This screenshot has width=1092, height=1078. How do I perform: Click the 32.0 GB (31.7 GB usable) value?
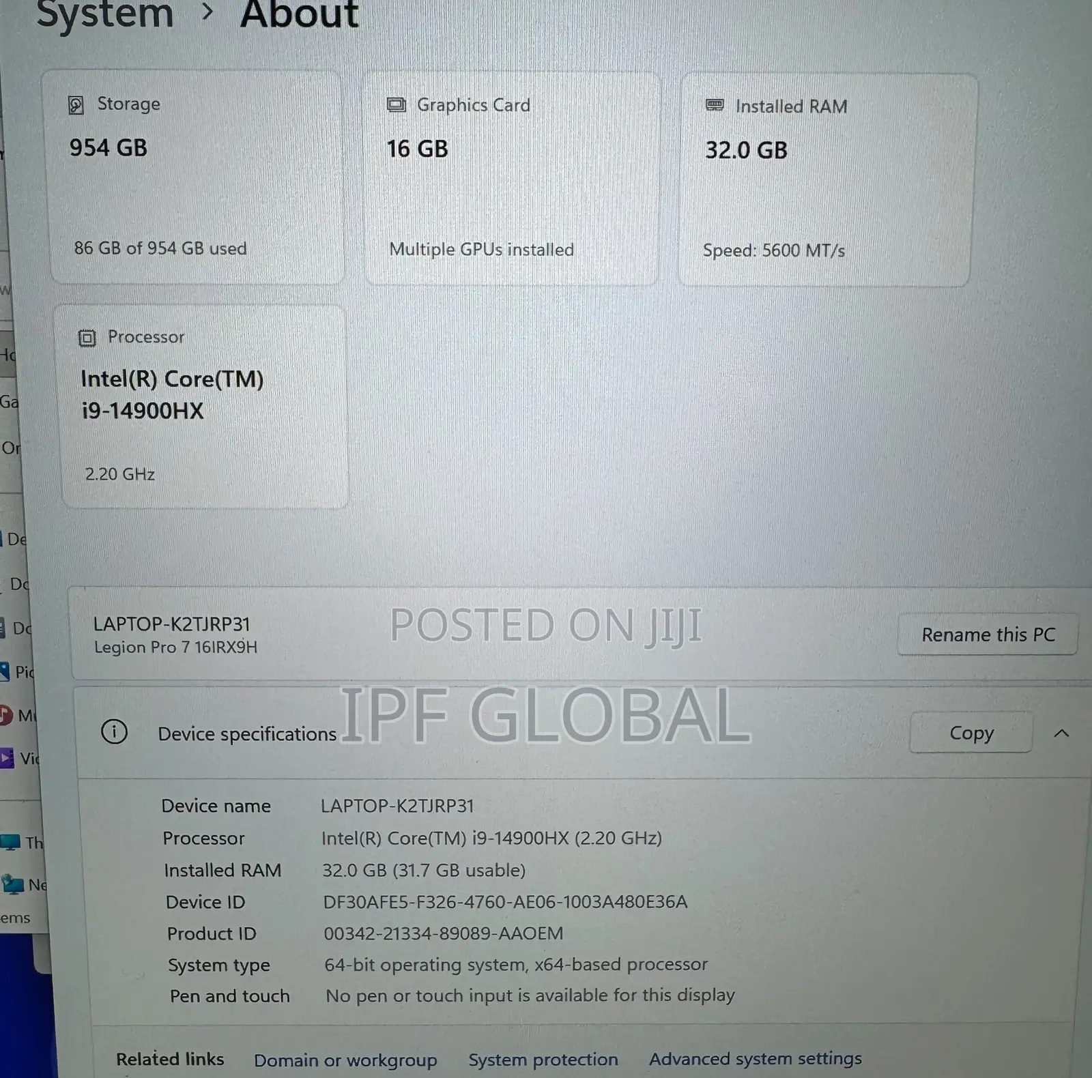click(424, 871)
